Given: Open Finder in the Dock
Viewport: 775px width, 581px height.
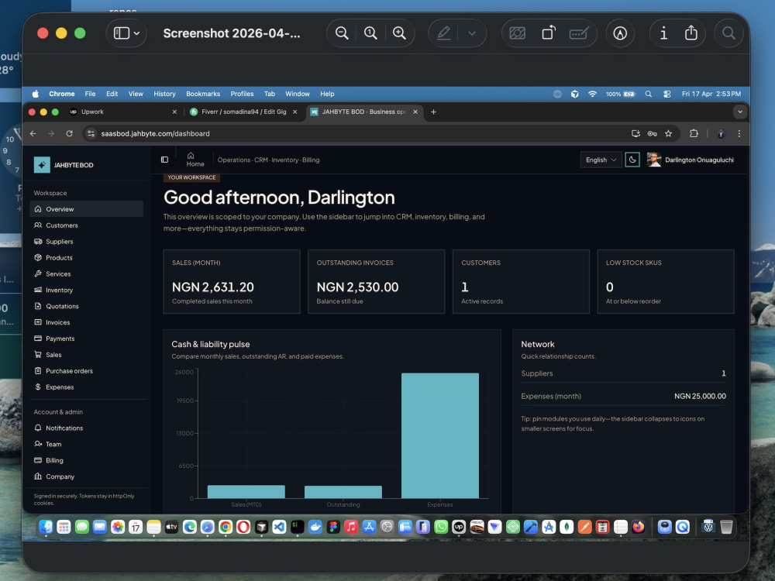Looking at the screenshot, I should pos(46,527).
